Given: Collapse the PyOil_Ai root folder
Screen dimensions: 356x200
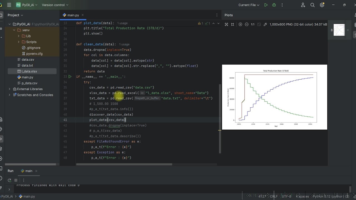Looking at the screenshot, I should point(9,24).
